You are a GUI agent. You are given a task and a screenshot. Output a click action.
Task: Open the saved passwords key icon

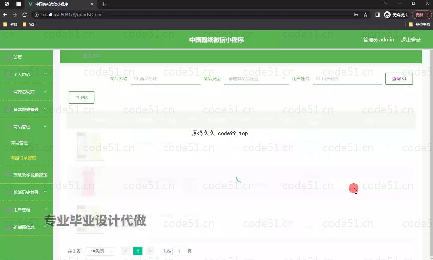tap(356, 14)
